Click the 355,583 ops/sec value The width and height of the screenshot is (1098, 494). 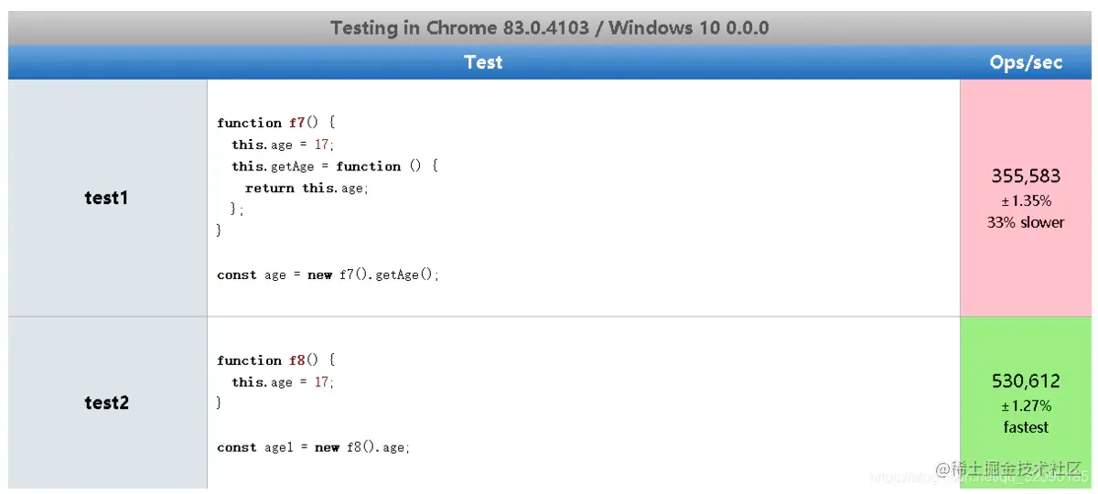[x=1026, y=176]
